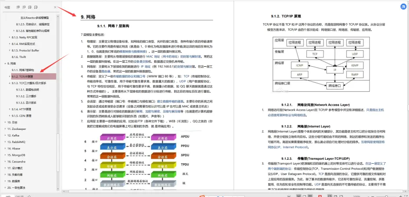Click the subheading 9.1.1. 网络 7 层架构

(x=113, y=26)
